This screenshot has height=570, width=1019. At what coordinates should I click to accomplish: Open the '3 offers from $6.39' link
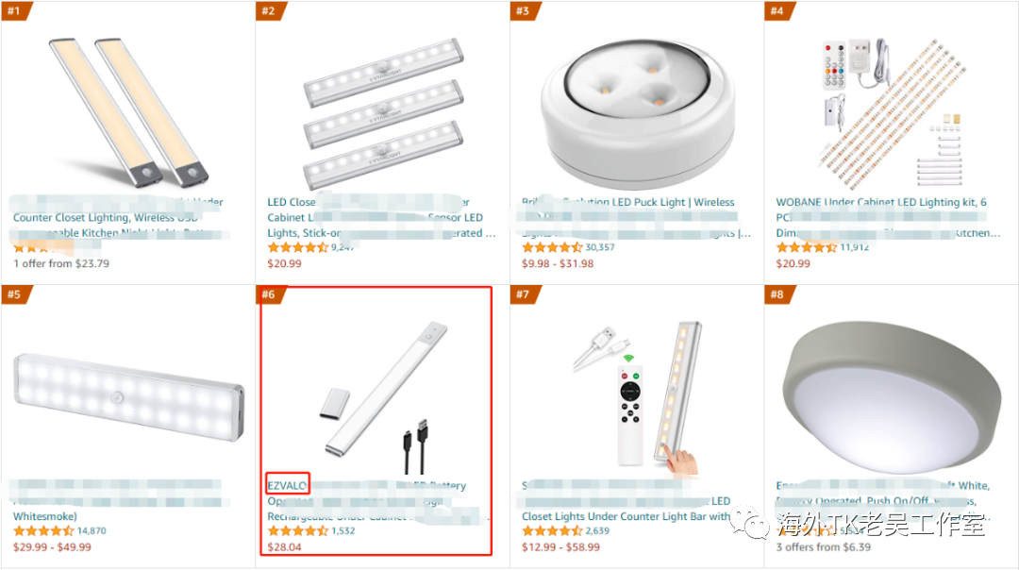pyautogui.click(x=824, y=546)
